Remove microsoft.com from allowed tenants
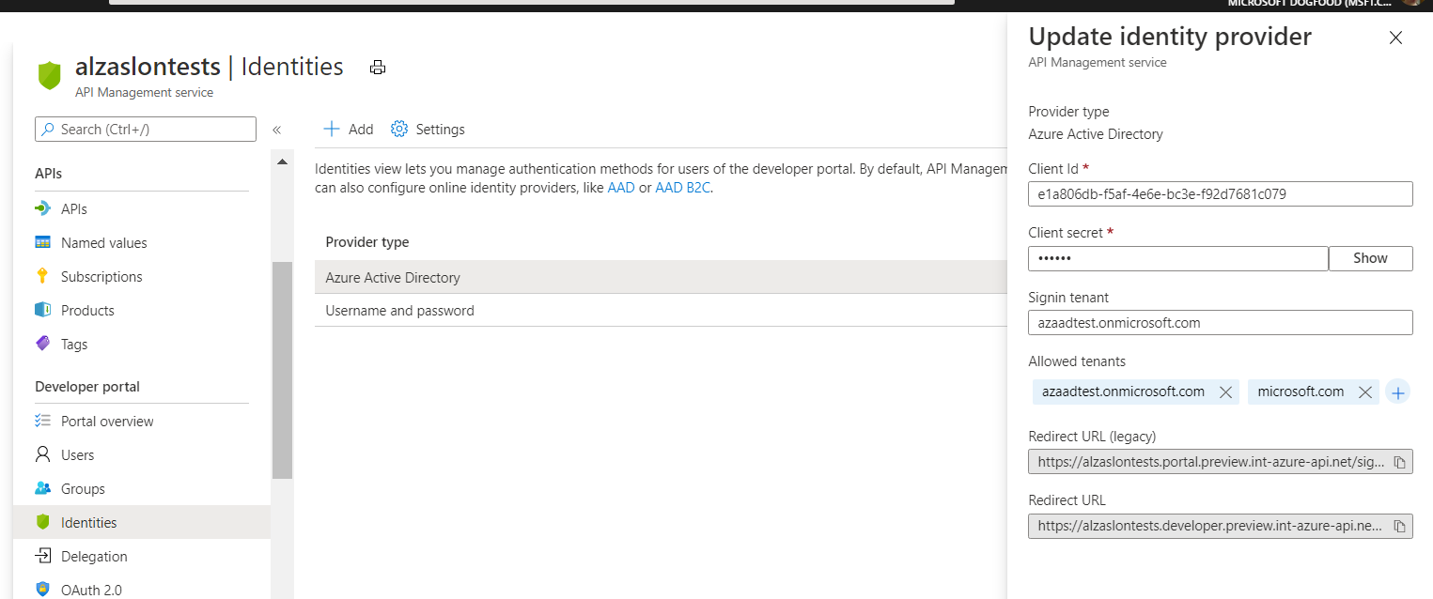Screen dimensions: 1433x599 (x=1364, y=392)
